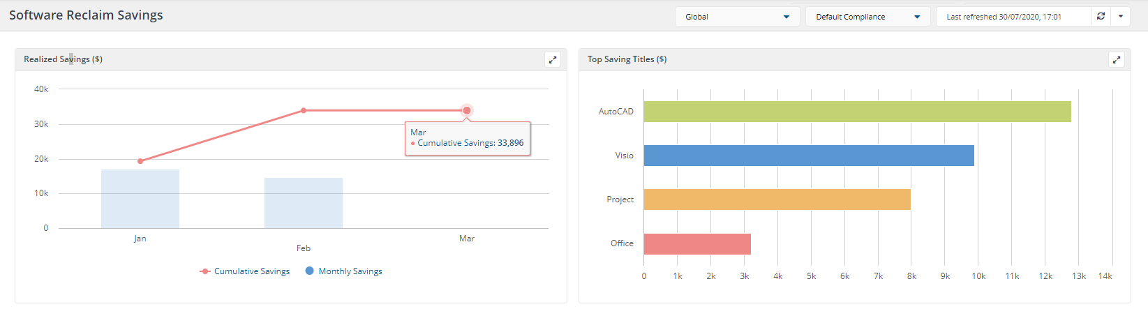Click the Jan cumulative savings data point

[140, 161]
